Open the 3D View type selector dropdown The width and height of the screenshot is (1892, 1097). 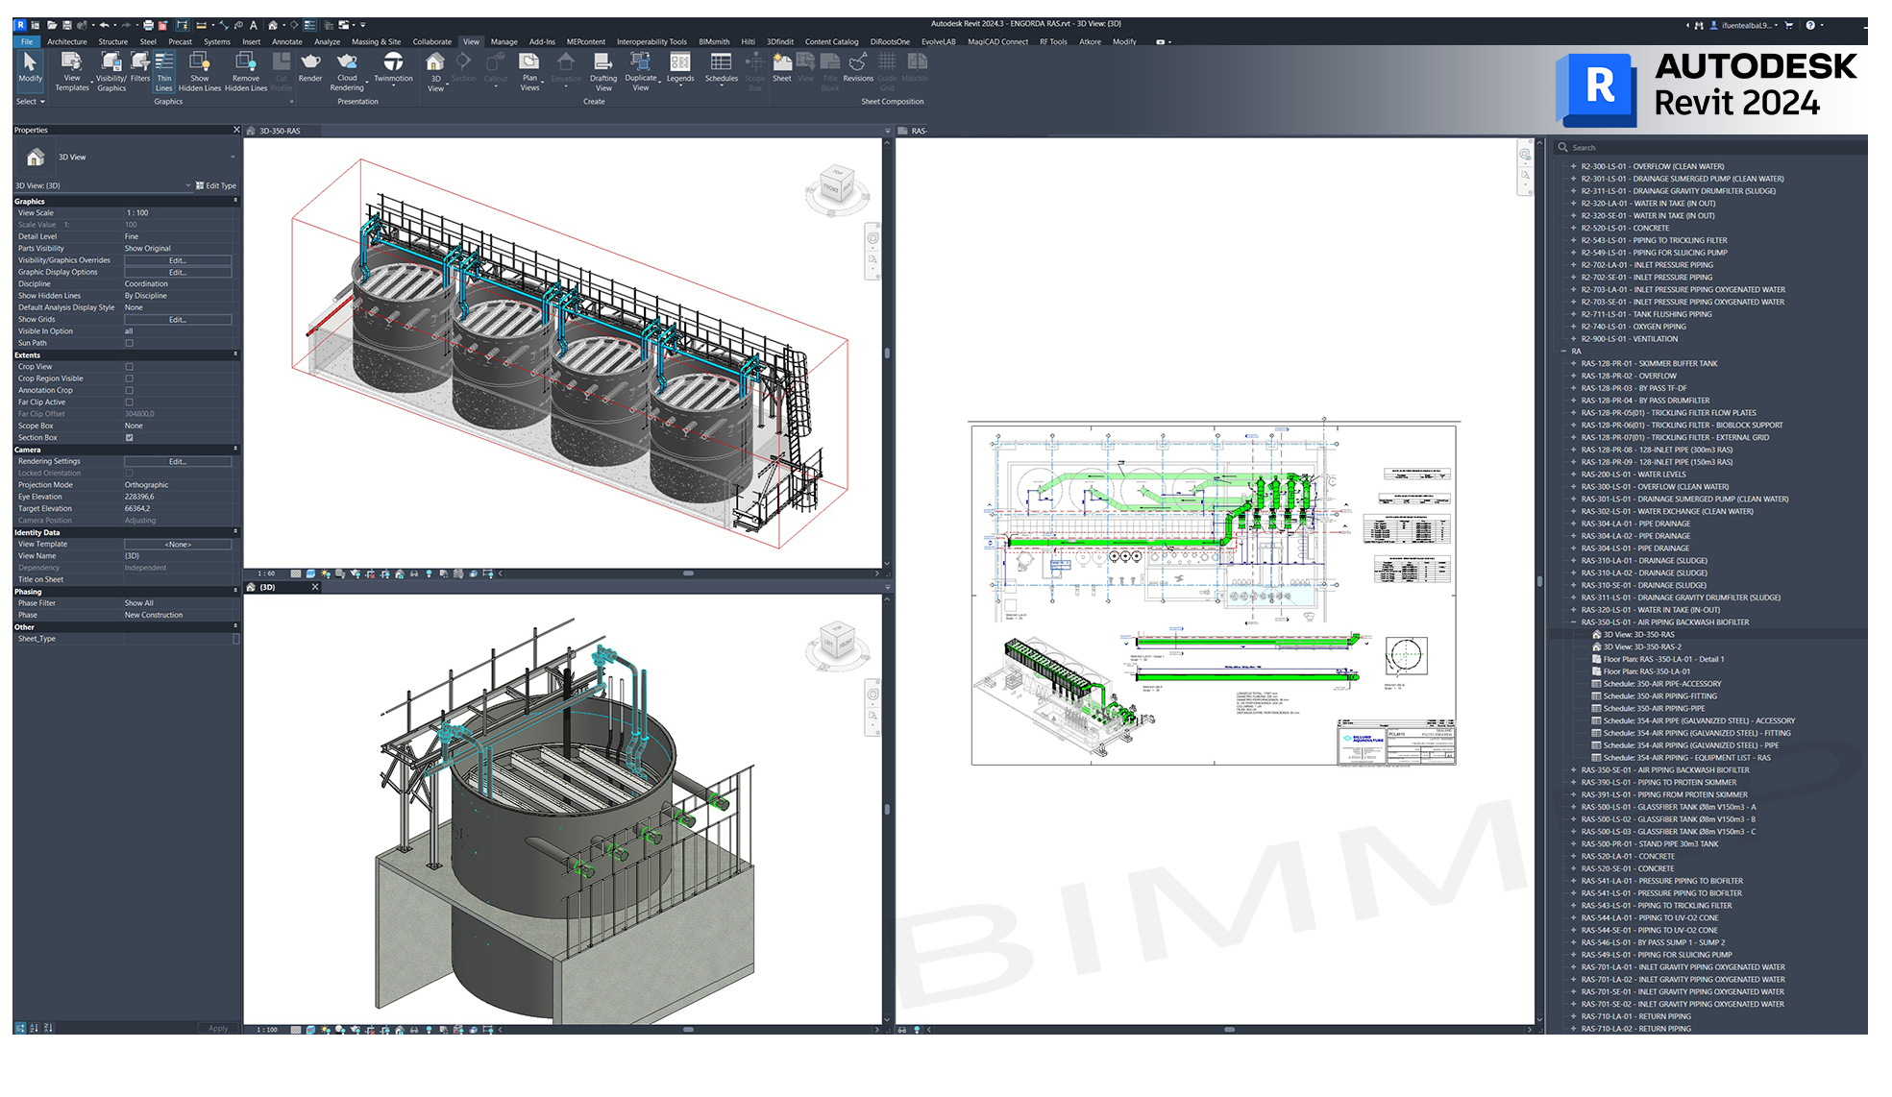point(232,158)
